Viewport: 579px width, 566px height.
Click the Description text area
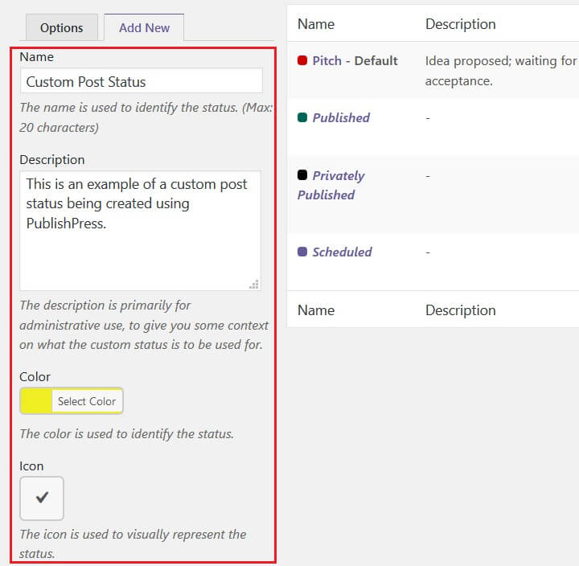click(140, 231)
